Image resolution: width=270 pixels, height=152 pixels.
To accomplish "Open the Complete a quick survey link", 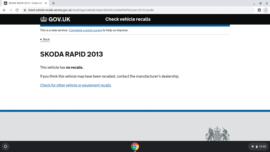I will [x=85, y=30].
